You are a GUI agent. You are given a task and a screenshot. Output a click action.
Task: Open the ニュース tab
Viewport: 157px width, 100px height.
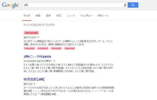coord(71,16)
